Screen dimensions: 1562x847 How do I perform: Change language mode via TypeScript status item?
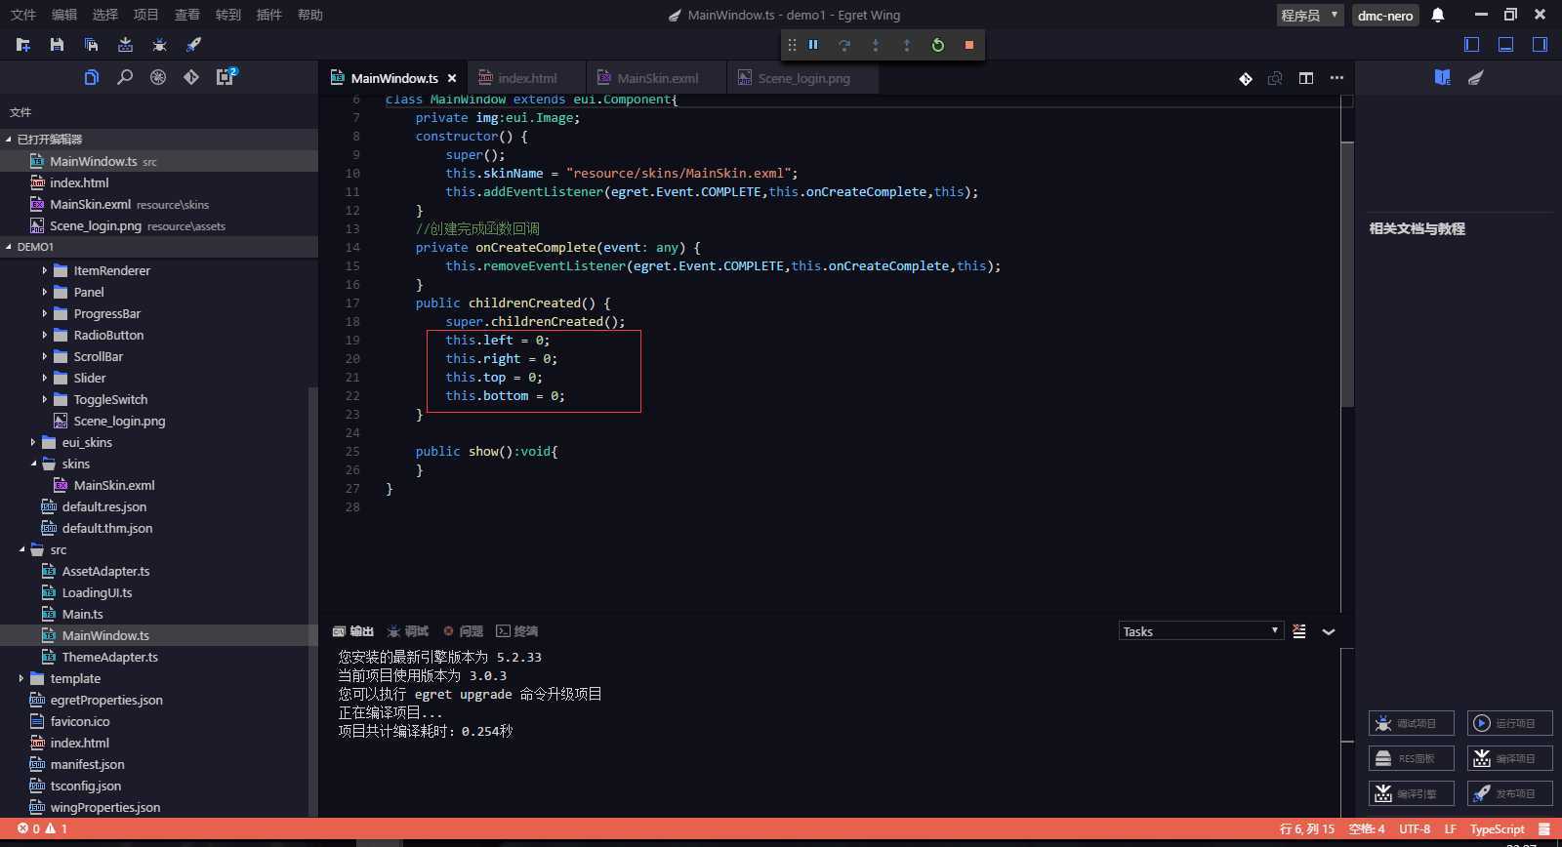click(1497, 828)
